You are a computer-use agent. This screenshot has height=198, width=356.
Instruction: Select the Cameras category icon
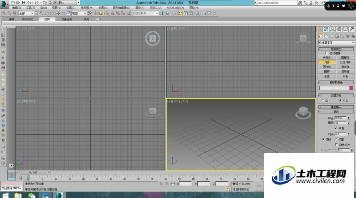point(337,36)
